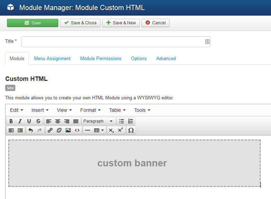
Task: Apply subscript formatting
Action: (x=111, y=130)
